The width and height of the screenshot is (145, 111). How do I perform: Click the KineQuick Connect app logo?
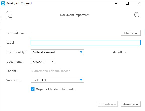tap(3, 3)
